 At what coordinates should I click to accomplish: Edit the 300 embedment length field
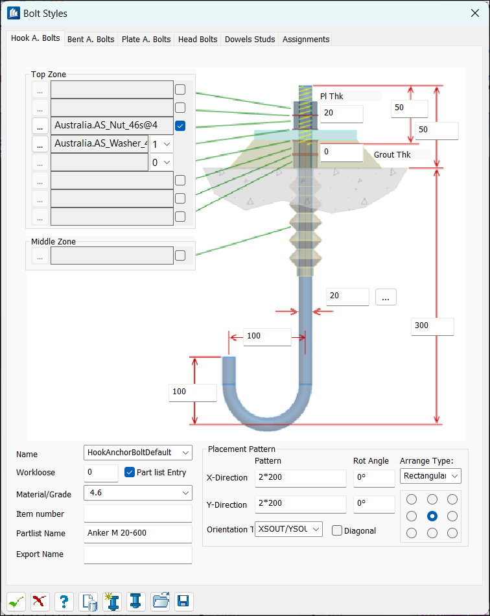click(432, 326)
